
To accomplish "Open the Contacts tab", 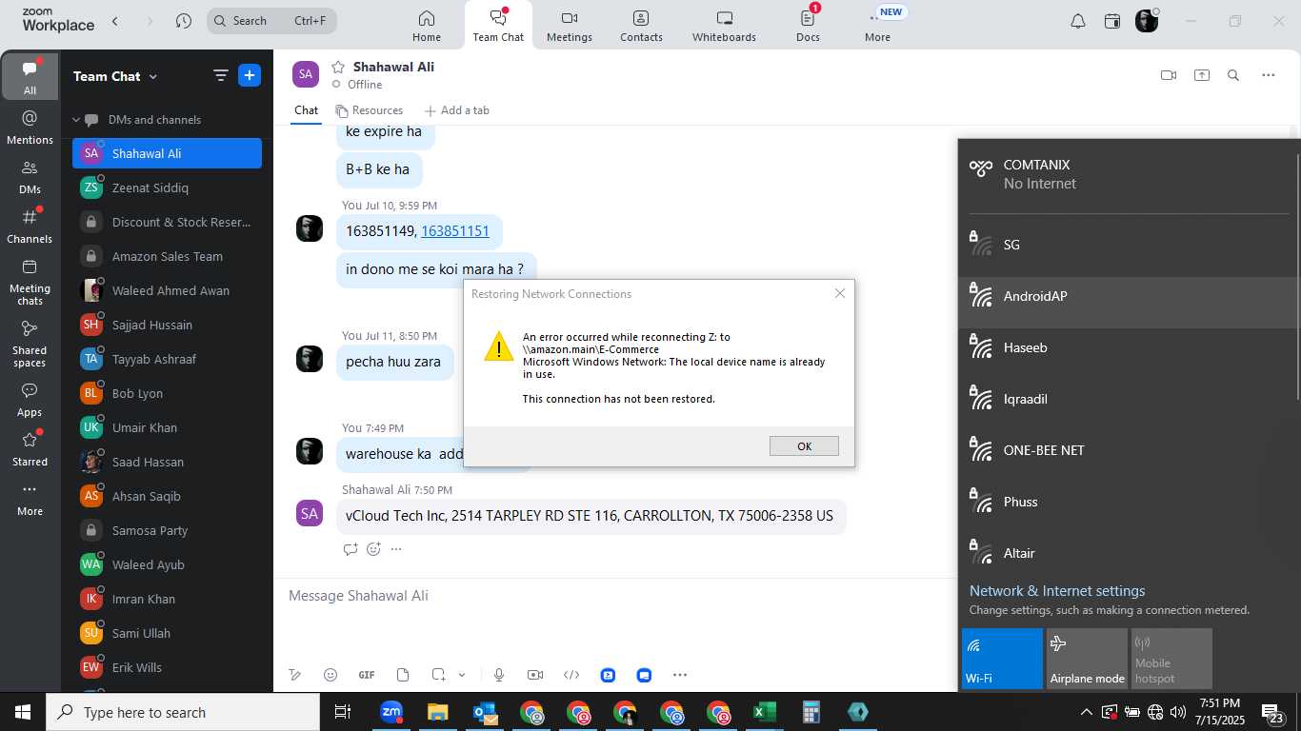I will coord(641,26).
